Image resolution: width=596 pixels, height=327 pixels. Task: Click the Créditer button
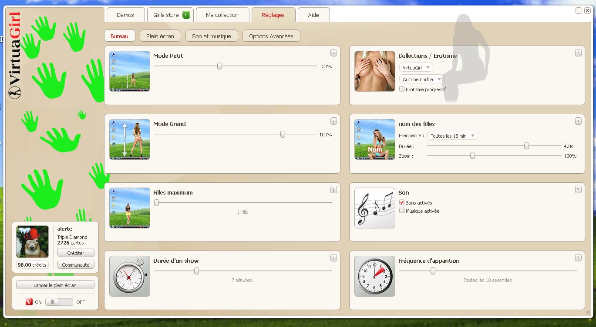[76, 253]
